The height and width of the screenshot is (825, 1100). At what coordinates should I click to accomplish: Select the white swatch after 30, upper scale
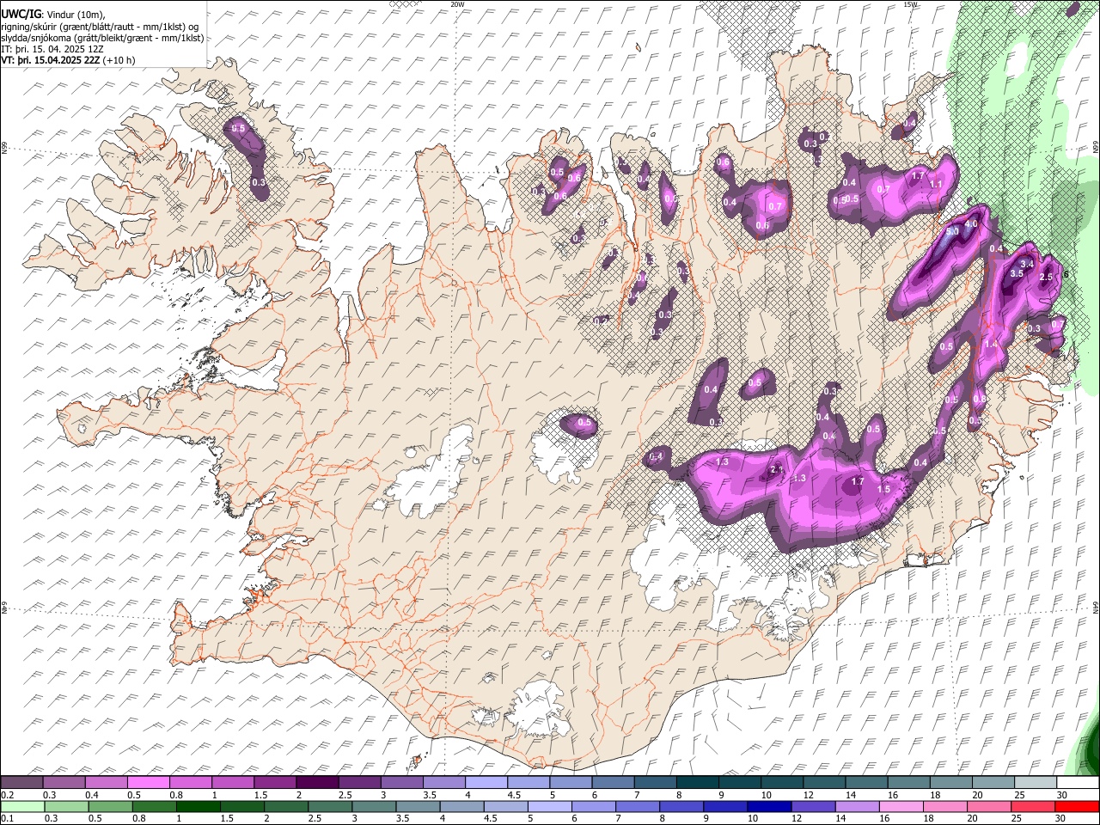(x=1078, y=782)
